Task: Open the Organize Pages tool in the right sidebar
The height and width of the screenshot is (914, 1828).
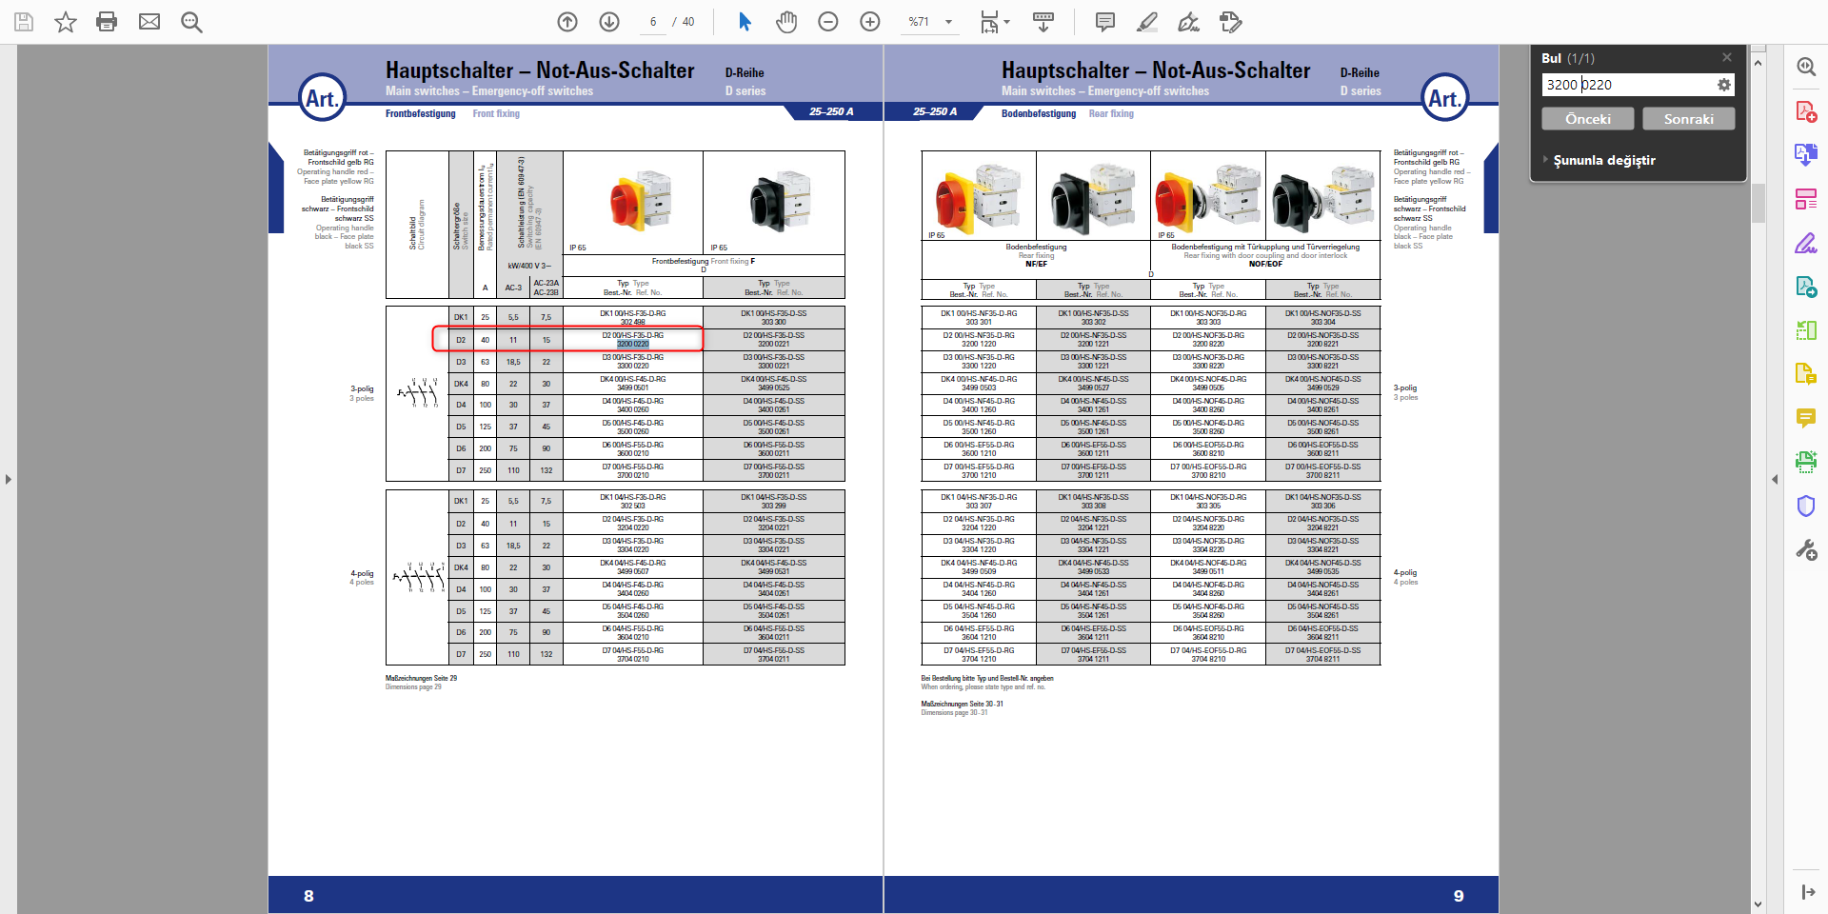Action: (1806, 199)
